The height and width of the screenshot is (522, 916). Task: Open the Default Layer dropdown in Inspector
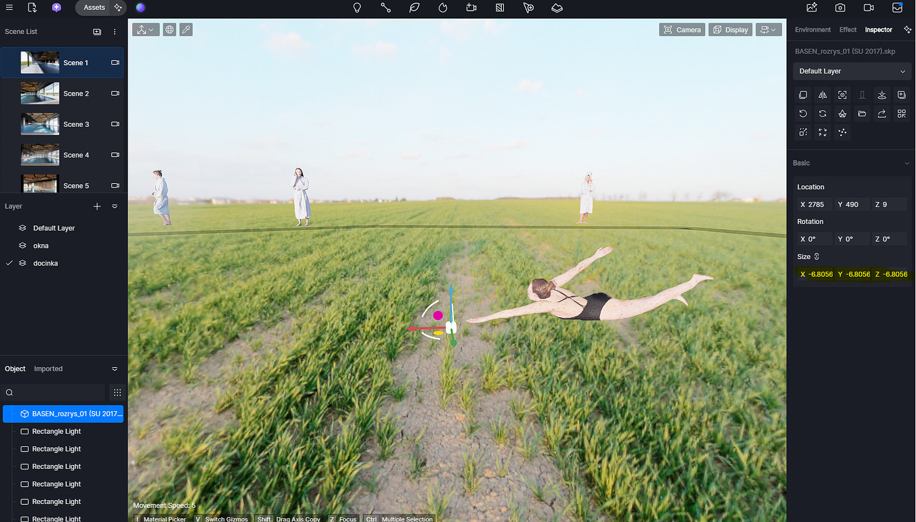(851, 71)
